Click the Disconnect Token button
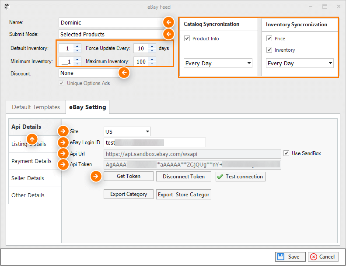Viewport: 346px width, 266px height. click(184, 177)
